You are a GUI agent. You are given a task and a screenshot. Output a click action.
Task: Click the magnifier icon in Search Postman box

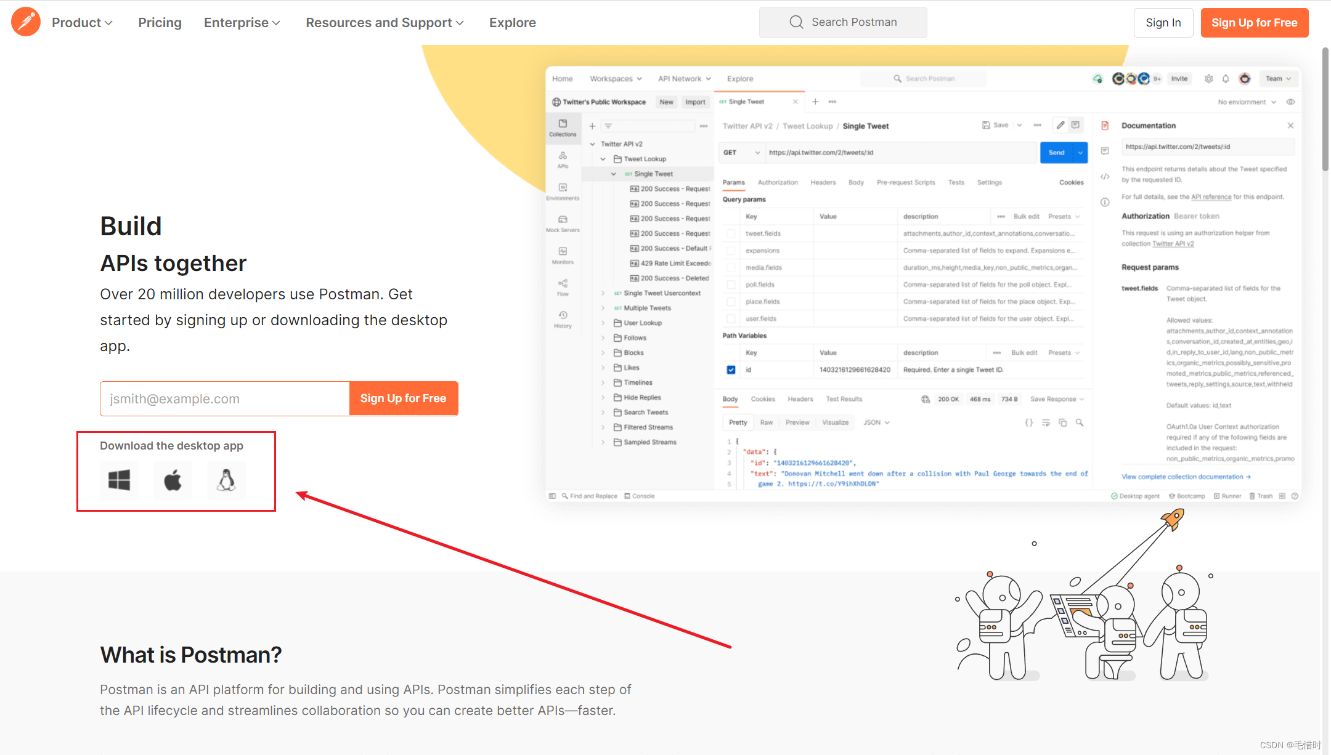(x=796, y=22)
